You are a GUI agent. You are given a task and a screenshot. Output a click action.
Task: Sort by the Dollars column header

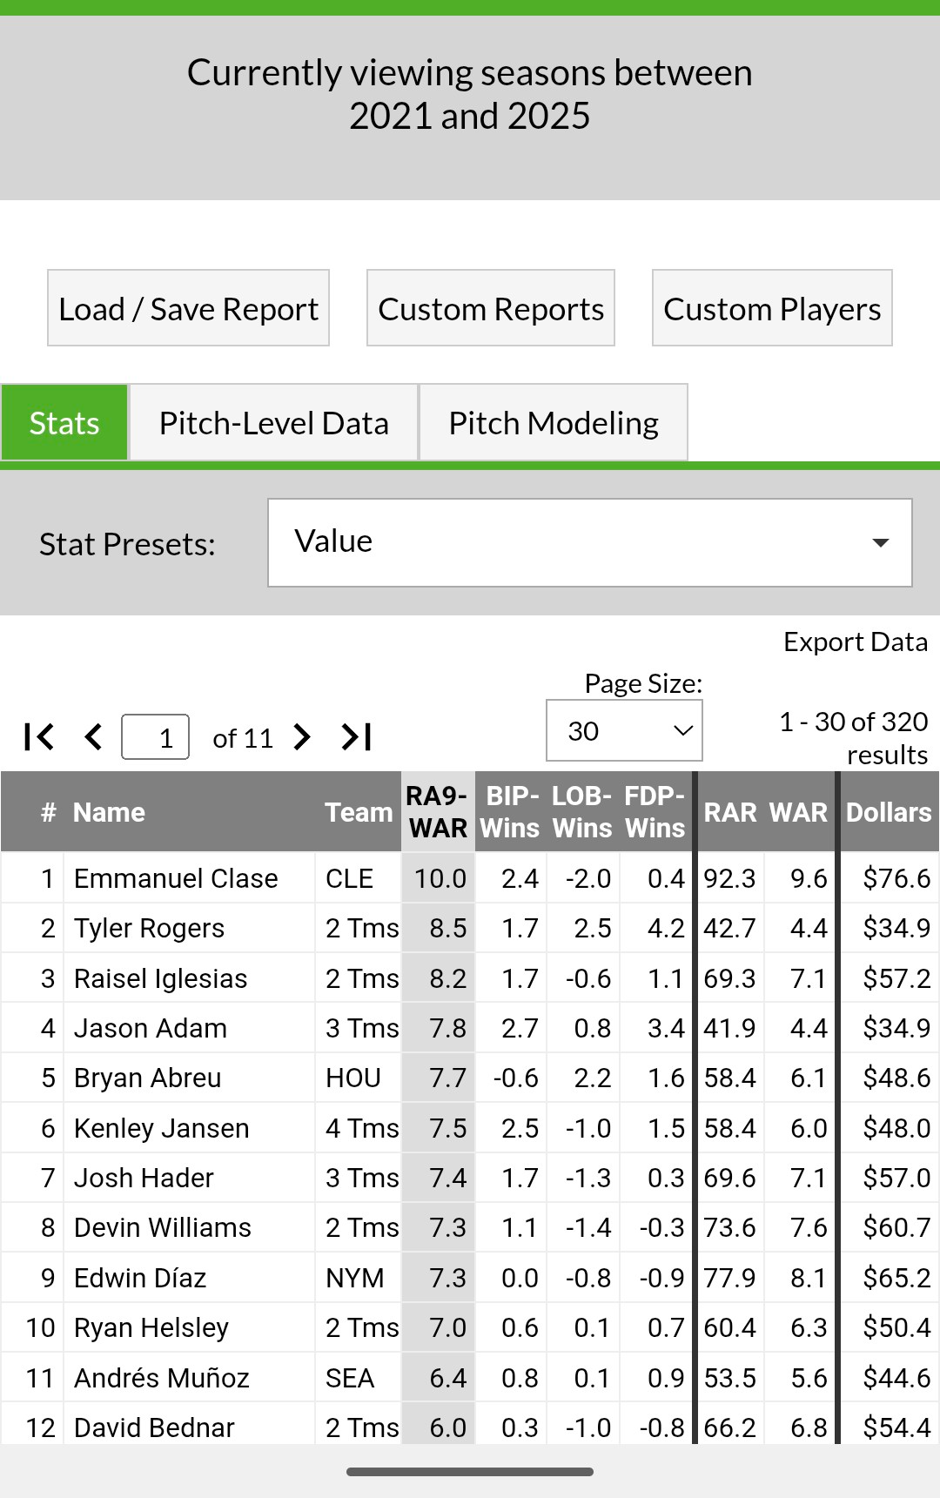[889, 812]
